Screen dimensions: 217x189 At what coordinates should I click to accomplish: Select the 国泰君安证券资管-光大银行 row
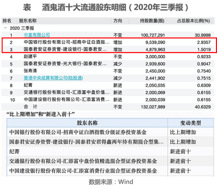point(108,64)
